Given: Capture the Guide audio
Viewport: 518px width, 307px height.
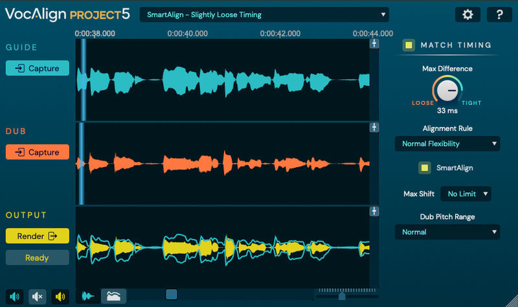Looking at the screenshot, I should (x=38, y=68).
